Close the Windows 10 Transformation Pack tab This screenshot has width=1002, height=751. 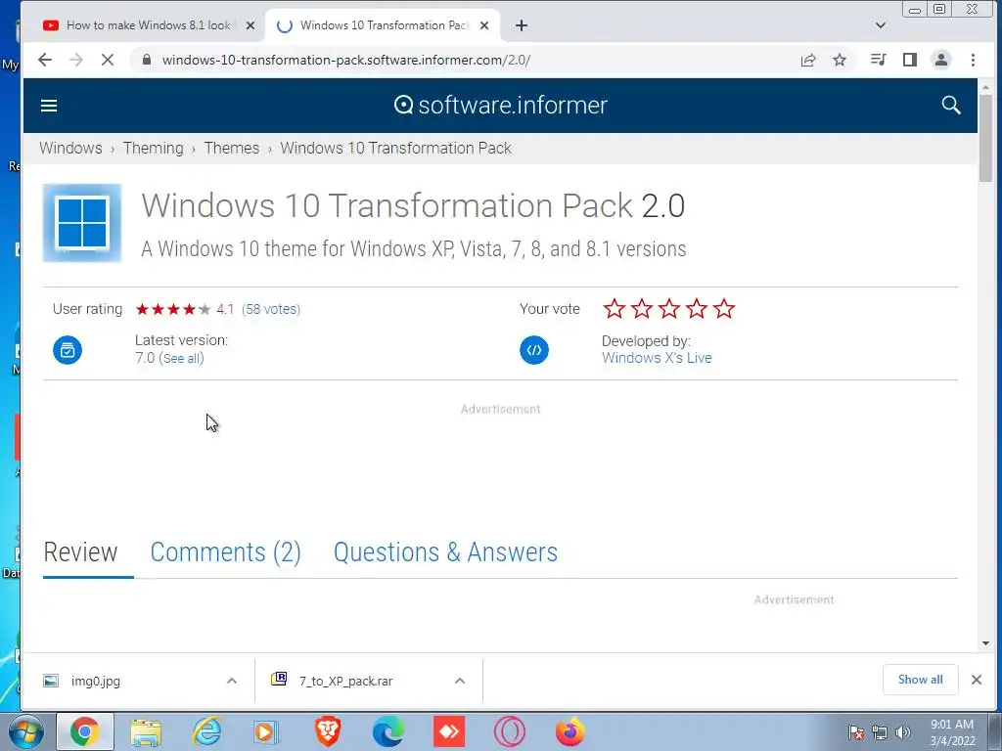point(484,25)
